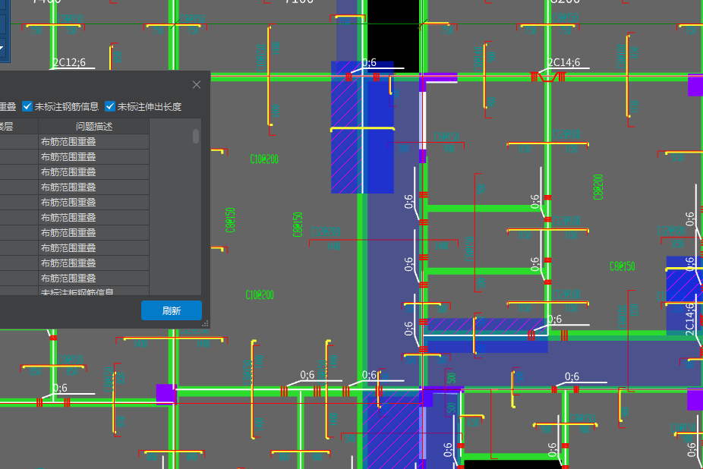Select the vertical 2C14;6 beam label
The image size is (703, 469).
[x=690, y=319]
